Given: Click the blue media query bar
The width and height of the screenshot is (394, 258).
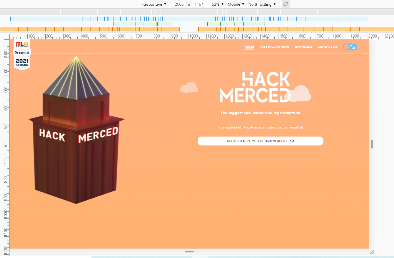Looking at the screenshot, I should click(189, 19).
